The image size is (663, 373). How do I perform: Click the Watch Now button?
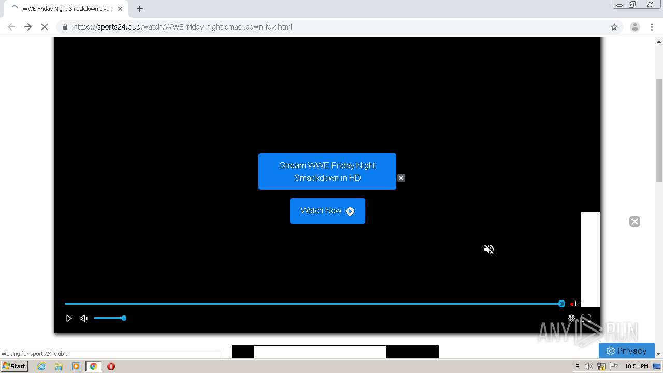click(327, 211)
